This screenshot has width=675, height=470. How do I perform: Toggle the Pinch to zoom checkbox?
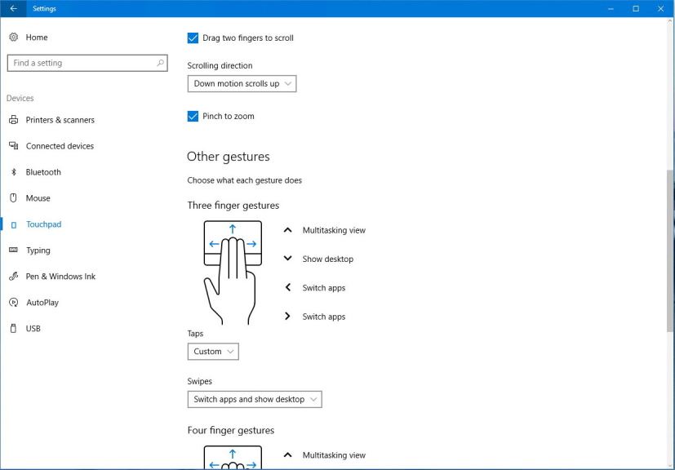tap(193, 116)
